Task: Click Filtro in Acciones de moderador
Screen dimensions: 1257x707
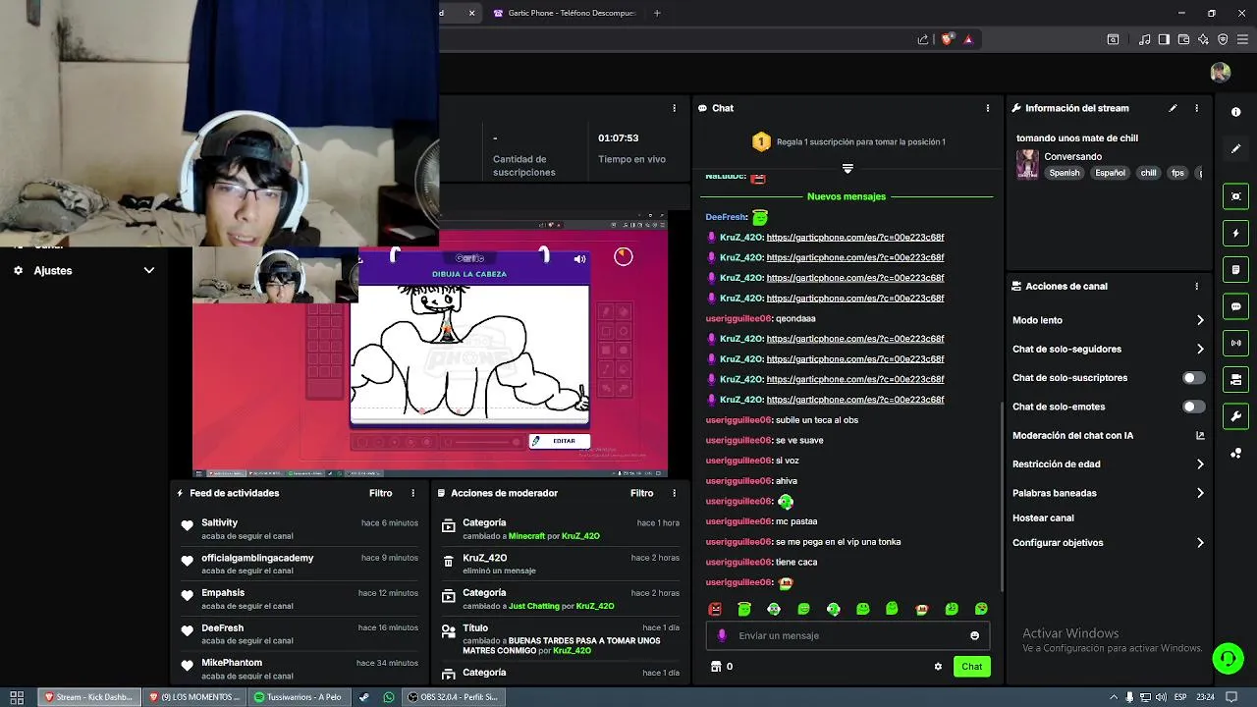Action: point(642,493)
